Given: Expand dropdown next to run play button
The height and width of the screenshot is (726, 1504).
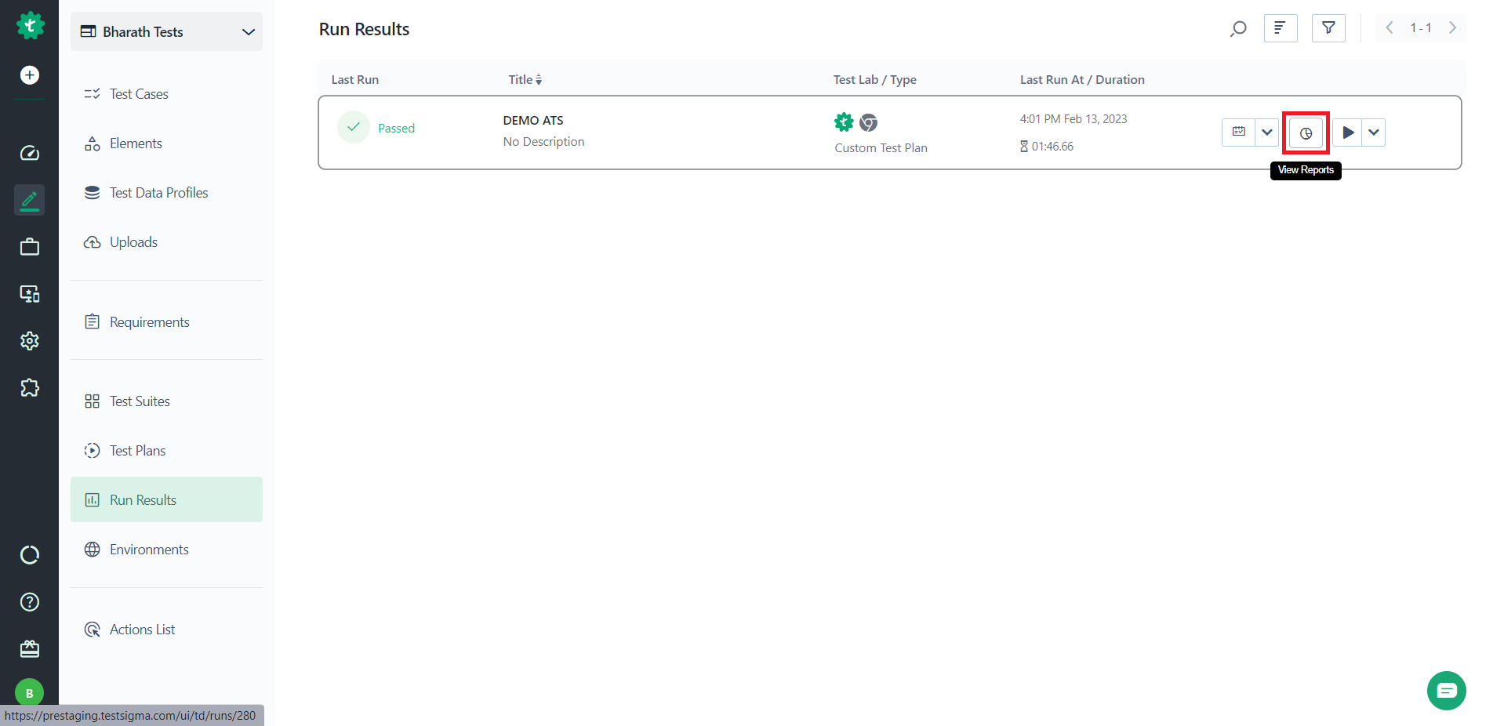Looking at the screenshot, I should (x=1374, y=132).
